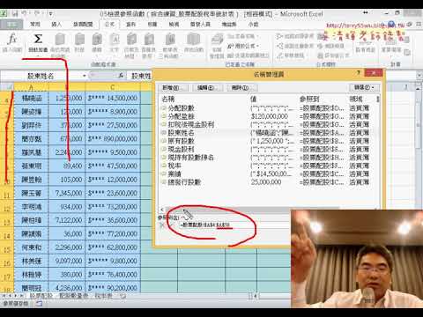Open the Use in Formula dropdown
Screen dimensions: 423x317
coord(243,46)
